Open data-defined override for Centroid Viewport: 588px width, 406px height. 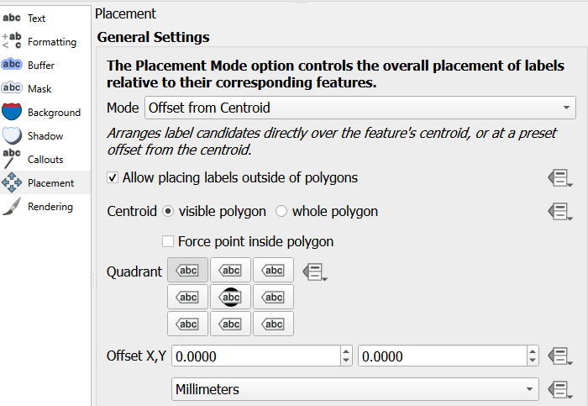click(x=559, y=212)
